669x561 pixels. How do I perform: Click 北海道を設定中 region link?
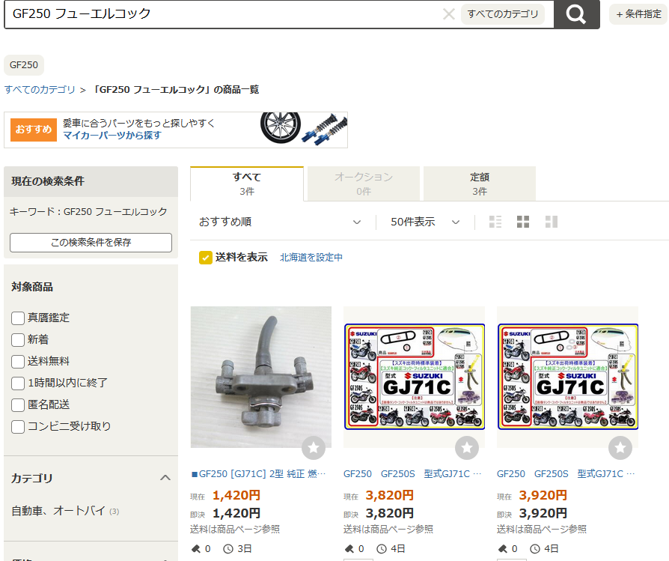coord(311,258)
